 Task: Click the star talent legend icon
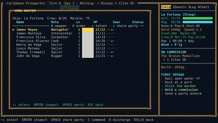pyautogui.click(x=93, y=26)
